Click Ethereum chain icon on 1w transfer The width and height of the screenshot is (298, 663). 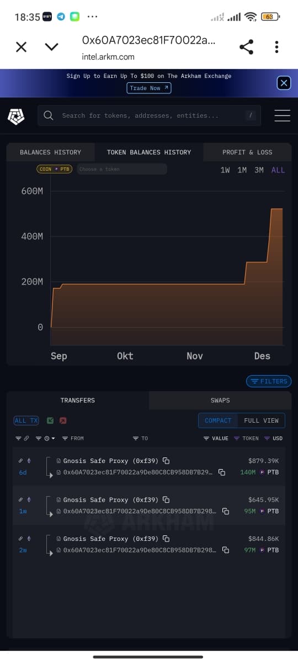[29, 499]
